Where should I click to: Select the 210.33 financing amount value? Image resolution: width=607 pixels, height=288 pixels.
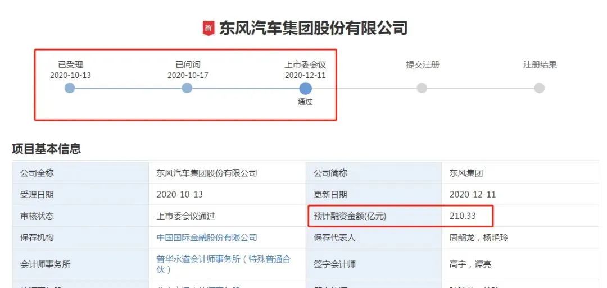tap(463, 216)
